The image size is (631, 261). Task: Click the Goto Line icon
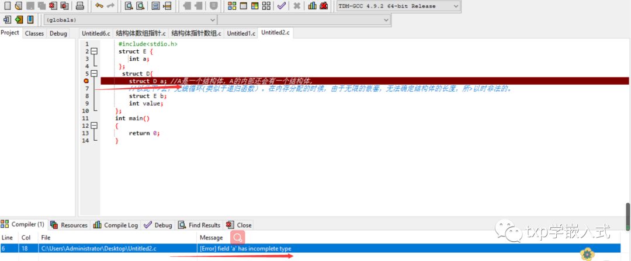click(167, 6)
